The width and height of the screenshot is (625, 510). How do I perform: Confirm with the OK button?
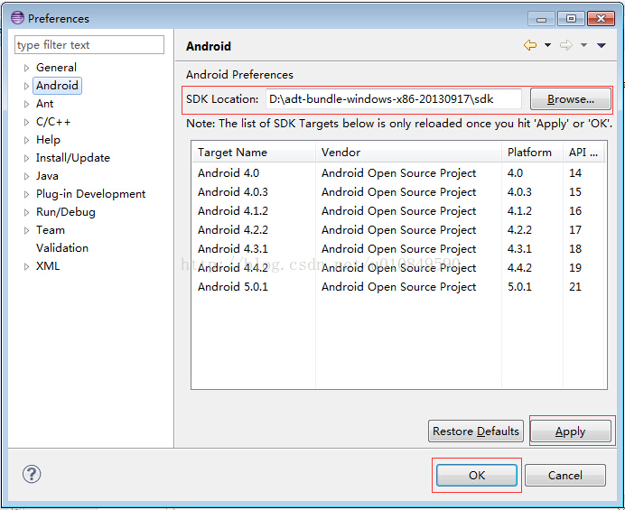click(477, 475)
